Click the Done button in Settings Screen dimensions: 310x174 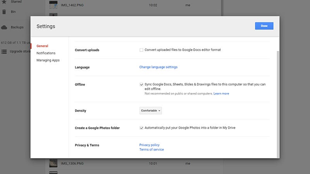point(264,26)
